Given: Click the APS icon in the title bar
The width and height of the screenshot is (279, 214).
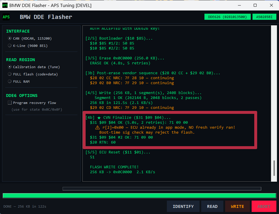Looking at the screenshot, I should click(5, 5).
